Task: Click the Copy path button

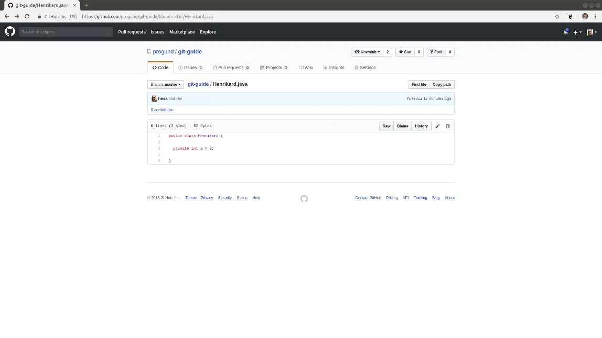Action: tap(442, 84)
